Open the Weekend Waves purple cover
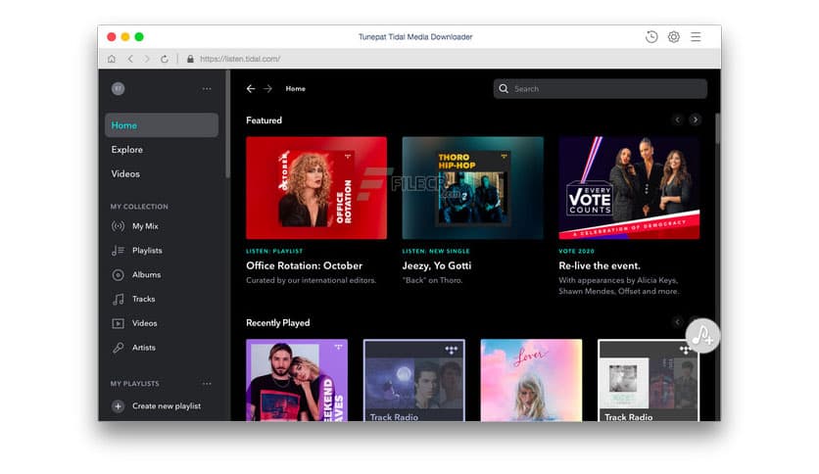The height and width of the screenshot is (474, 819). pyautogui.click(x=297, y=380)
